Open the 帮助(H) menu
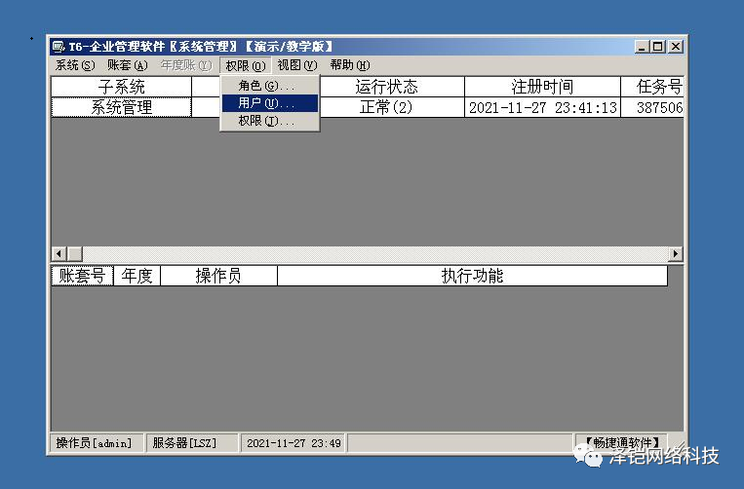 coord(350,65)
